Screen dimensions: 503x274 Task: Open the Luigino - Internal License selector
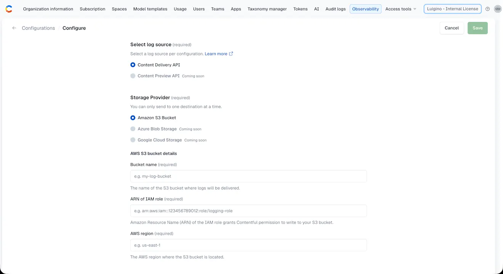coord(452,9)
